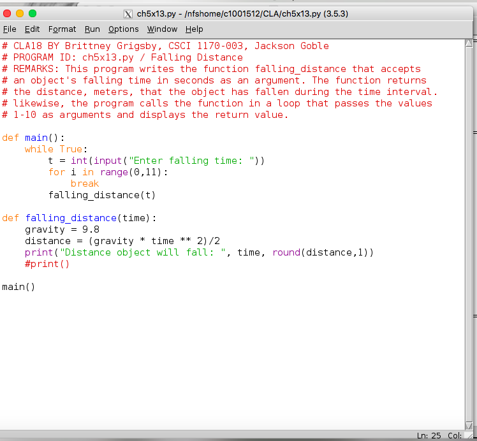
Task: Click the 'while True:' line
Action: click(56, 149)
